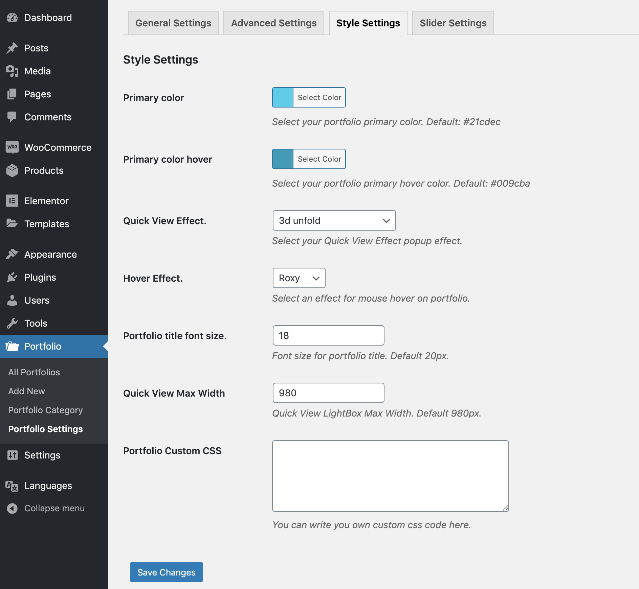Click the Collapse menu label
Viewport: 639px width, 589px height.
(54, 508)
